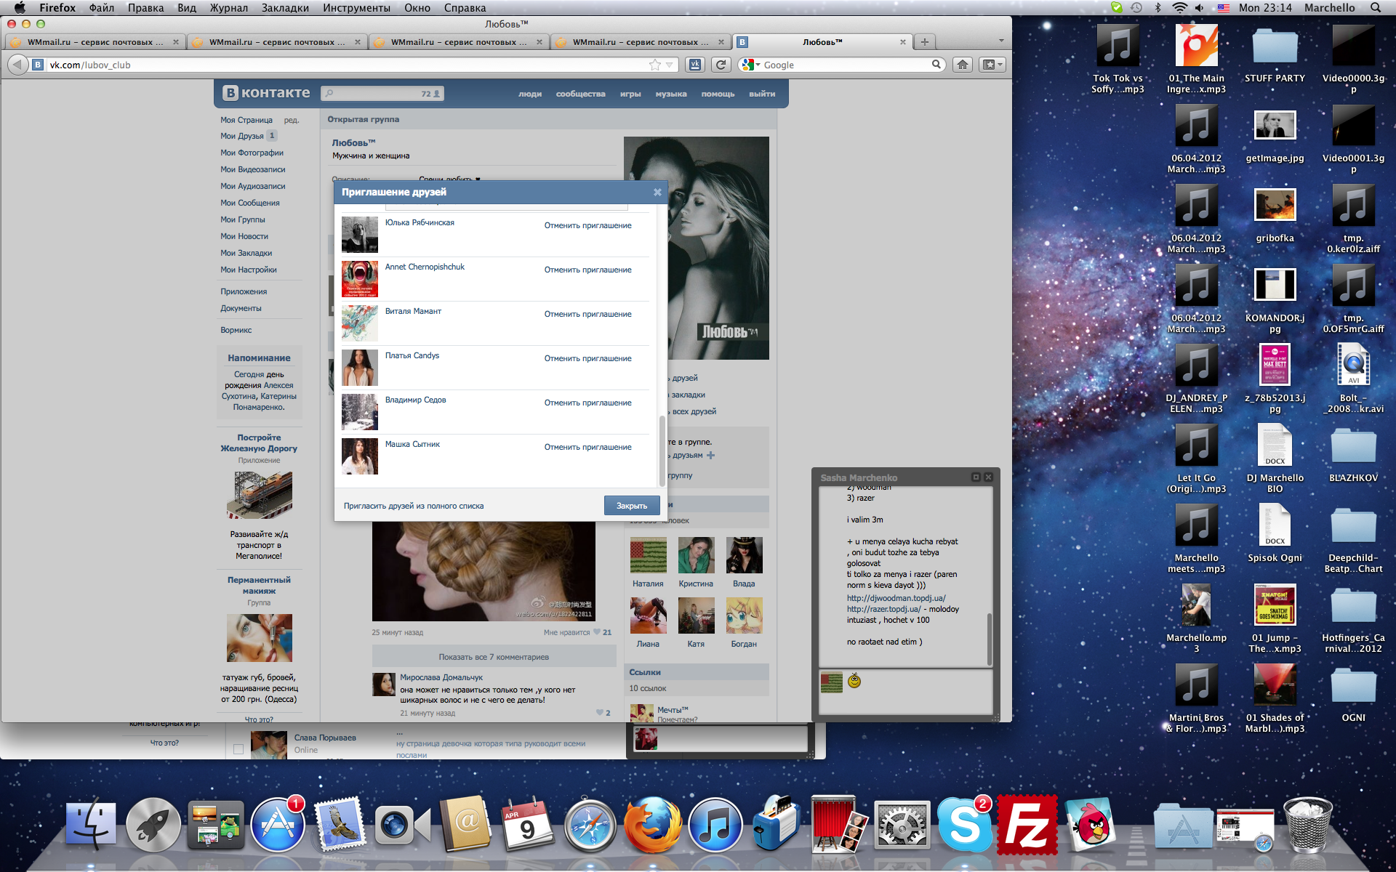
Task: Click member Кристина's avatar in the group
Action: [696, 555]
